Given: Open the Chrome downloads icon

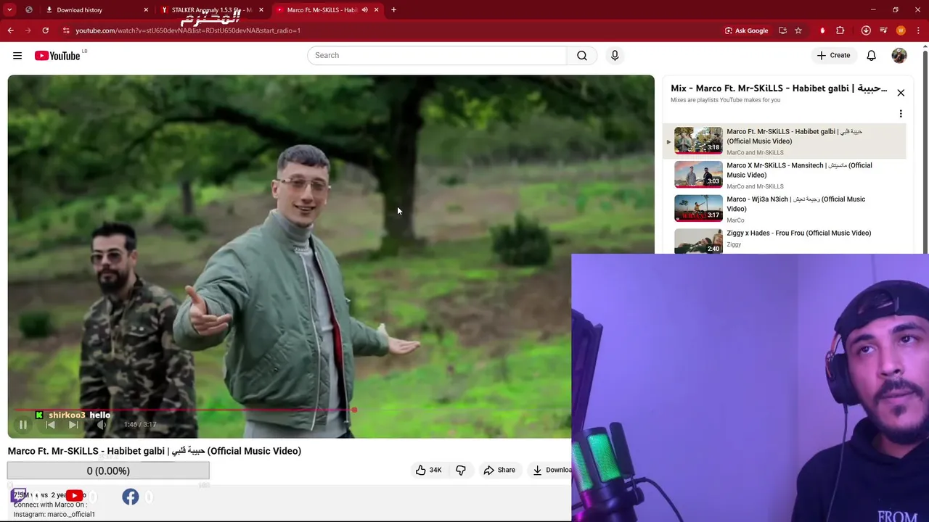Looking at the screenshot, I should (x=866, y=30).
